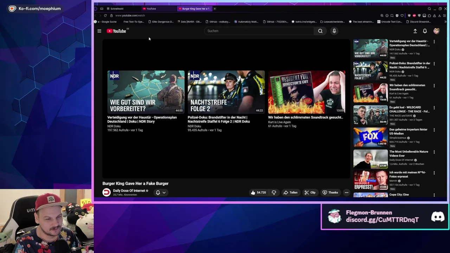
Task: Open sidebar Wildcard Challenge The Race thumbnail
Action: tap(371, 115)
